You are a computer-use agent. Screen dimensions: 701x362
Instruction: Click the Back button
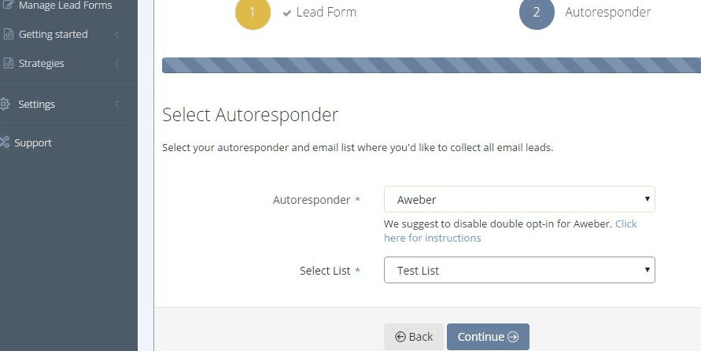point(414,337)
